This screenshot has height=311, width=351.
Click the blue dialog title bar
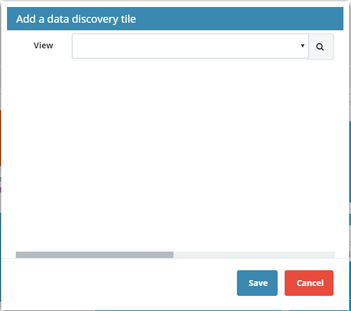[x=175, y=19]
